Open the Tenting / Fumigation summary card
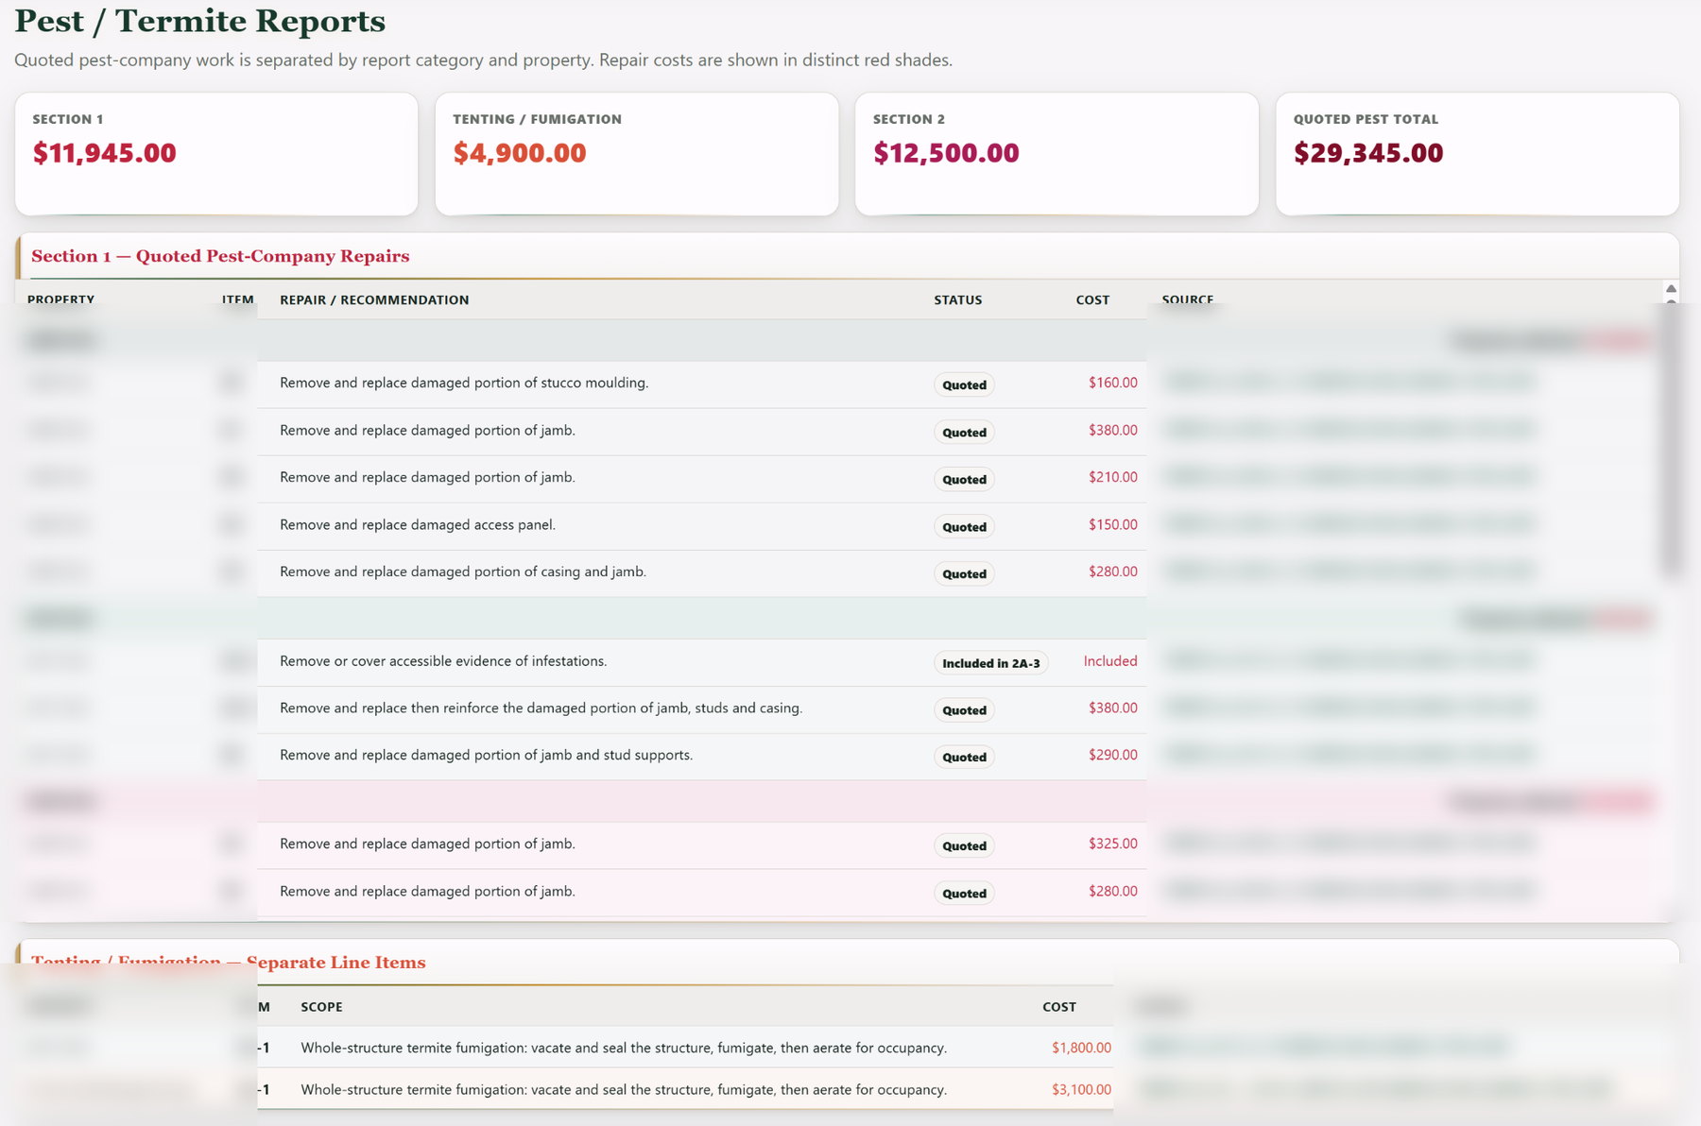 point(637,154)
